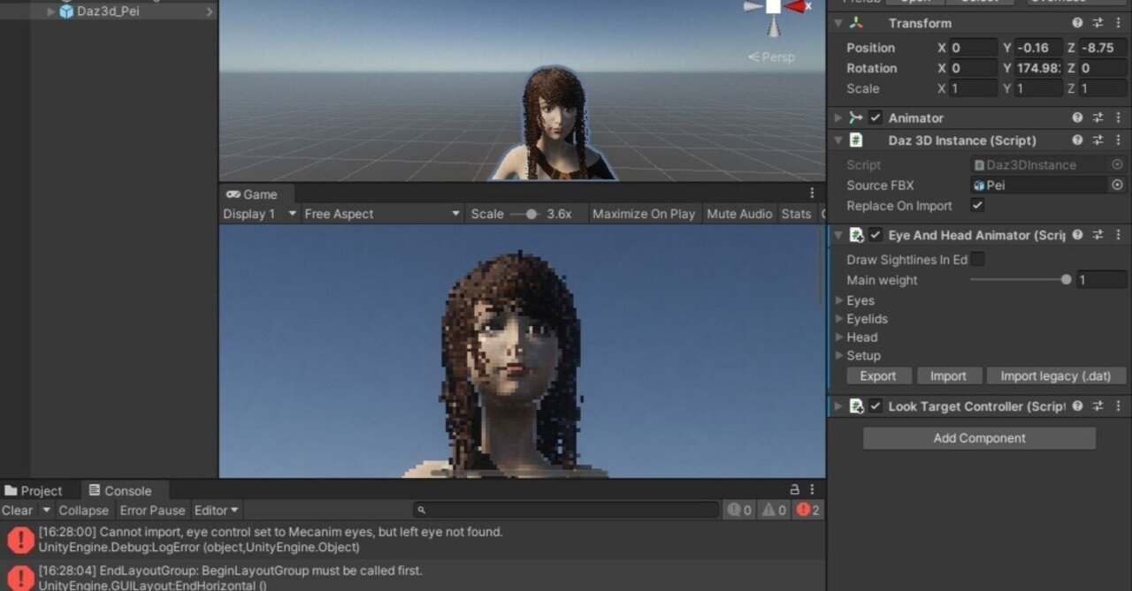Disable the Animator component checkbox
Viewport: 1132px width, 591px height.
click(875, 117)
